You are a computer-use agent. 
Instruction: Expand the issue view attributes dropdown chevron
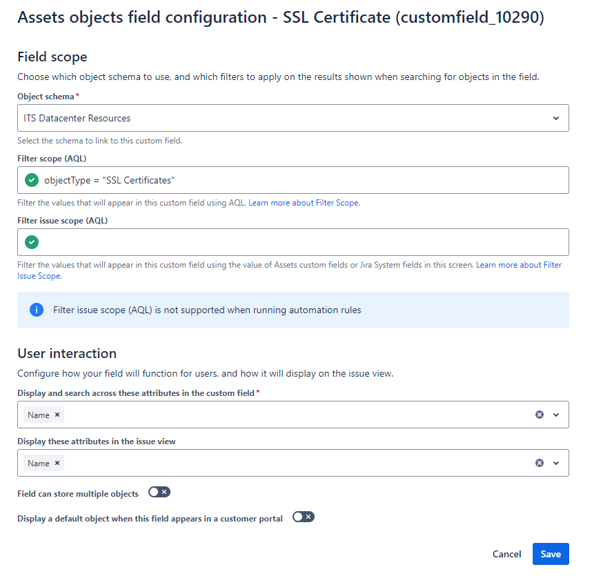(555, 463)
